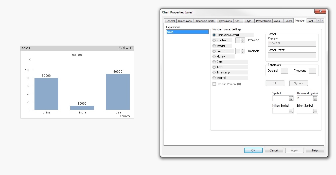This screenshot has width=336, height=175.
Task: Select the Time format radio button
Action: click(214, 67)
